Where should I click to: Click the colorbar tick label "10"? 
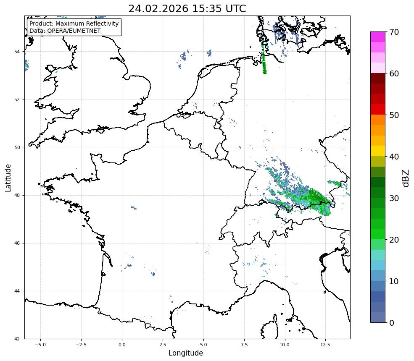(394, 281)
